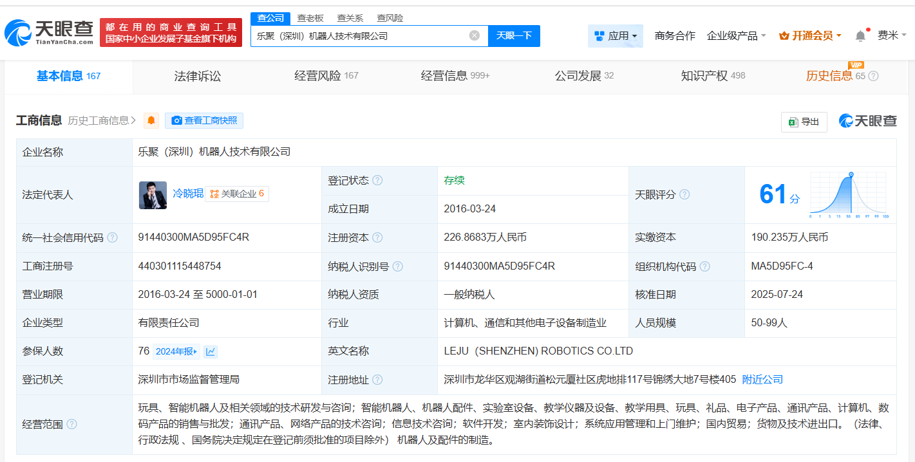Click the trend chart icon beside 2024年报
The height and width of the screenshot is (462, 915).
(211, 351)
